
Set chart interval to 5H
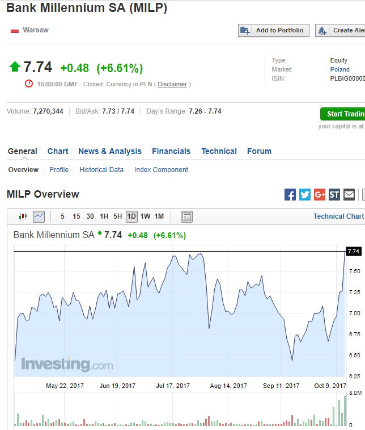118,216
